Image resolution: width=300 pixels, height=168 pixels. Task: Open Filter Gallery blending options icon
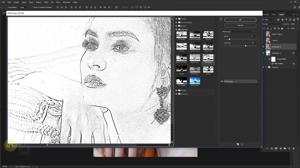294,63
